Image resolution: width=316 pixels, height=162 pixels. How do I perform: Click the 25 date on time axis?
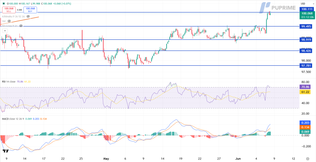tap(81, 158)
